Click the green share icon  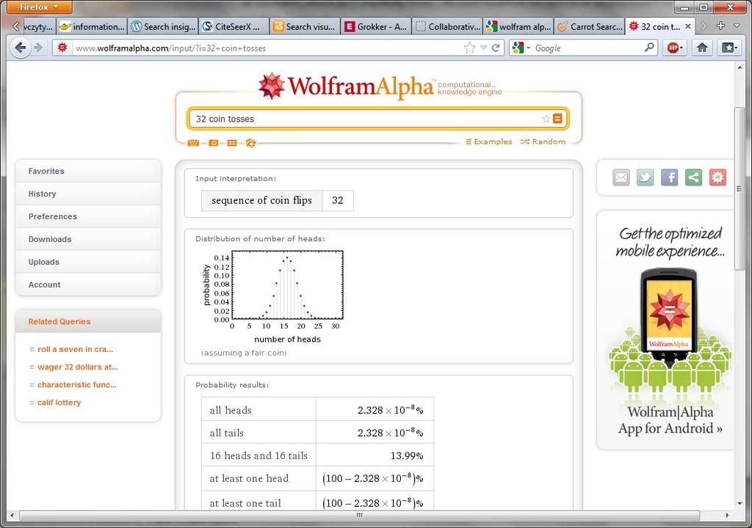click(693, 177)
